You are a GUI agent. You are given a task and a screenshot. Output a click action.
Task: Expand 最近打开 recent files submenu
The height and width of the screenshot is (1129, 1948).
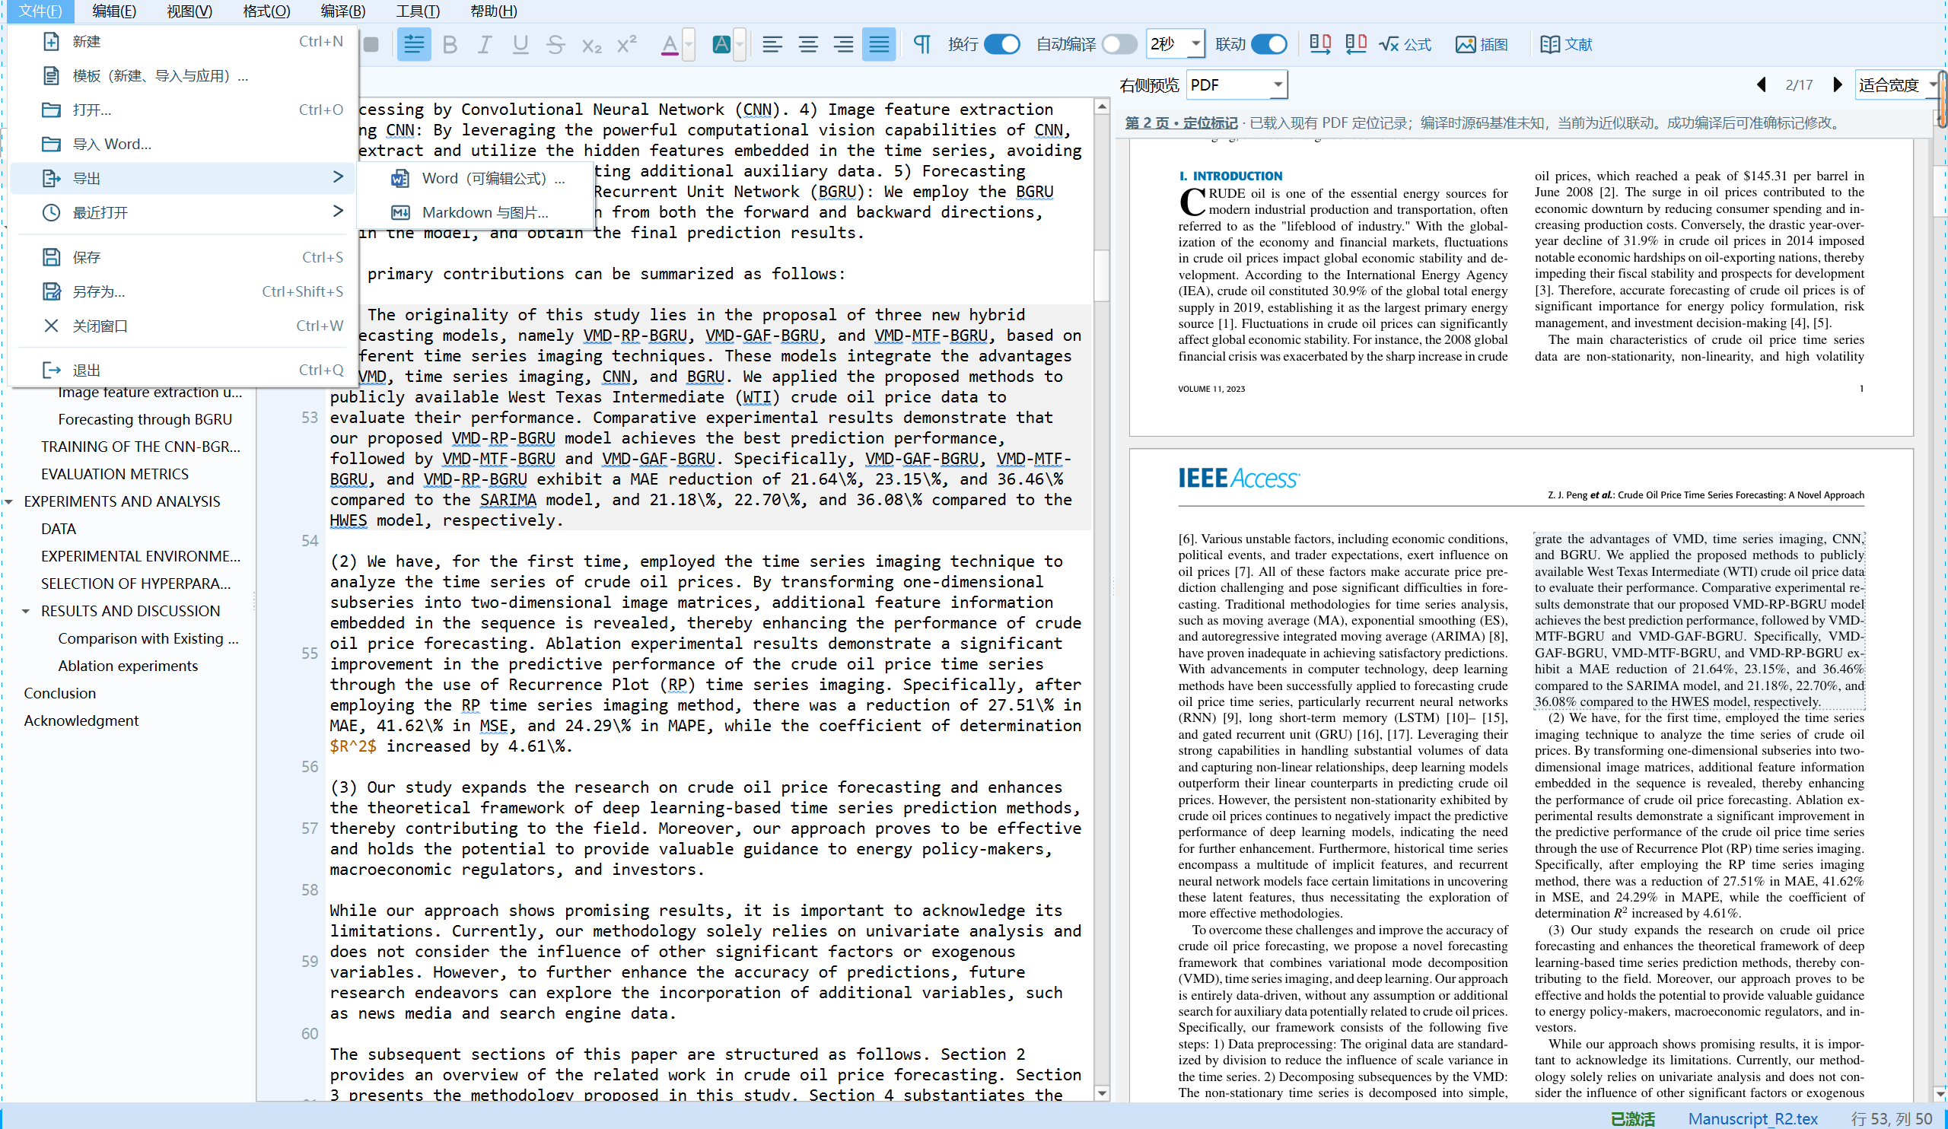click(x=183, y=212)
